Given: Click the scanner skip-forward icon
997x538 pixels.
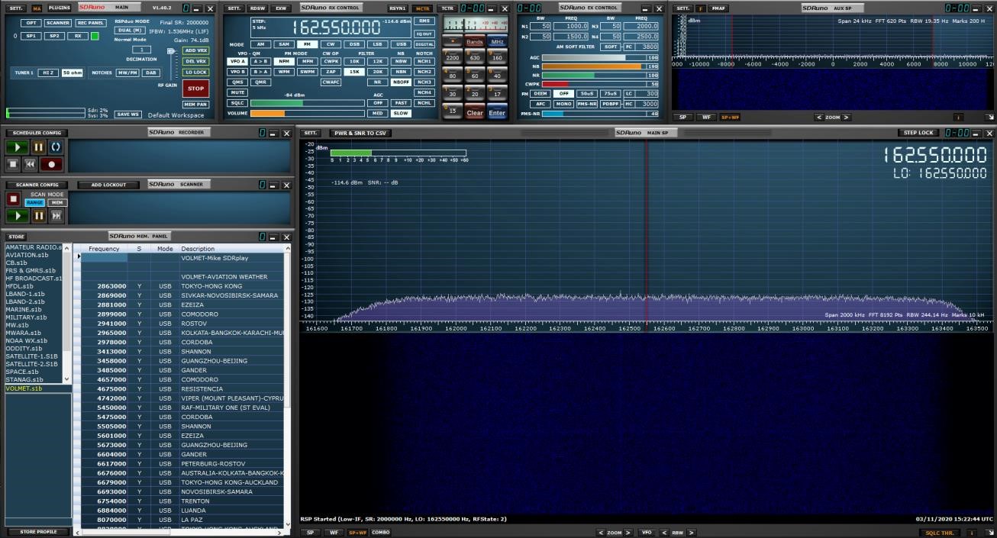Looking at the screenshot, I should tap(56, 216).
